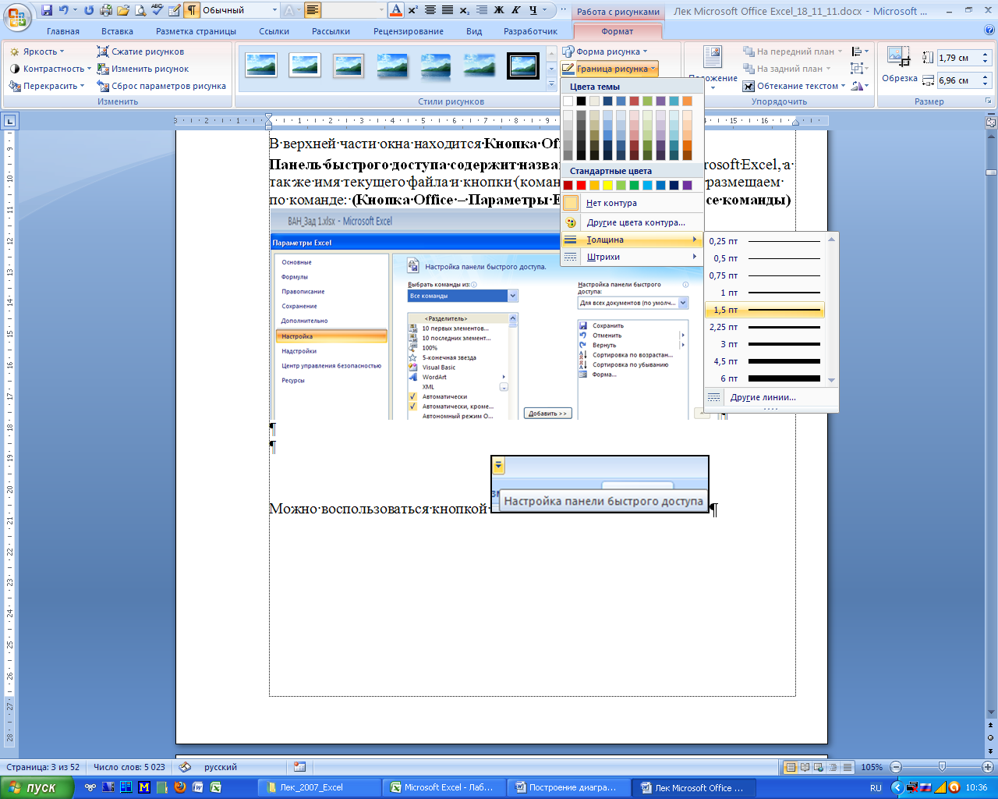Redo using quick access toolbar arrow
This screenshot has width=998, height=799.
pyautogui.click(x=88, y=11)
